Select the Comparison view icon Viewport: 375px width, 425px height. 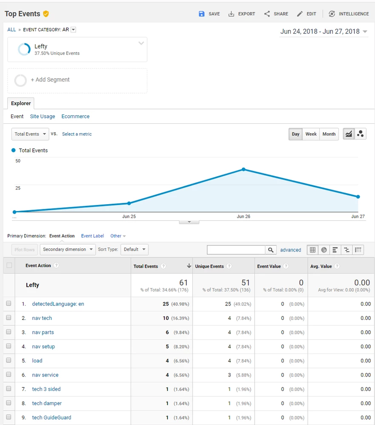(x=347, y=250)
